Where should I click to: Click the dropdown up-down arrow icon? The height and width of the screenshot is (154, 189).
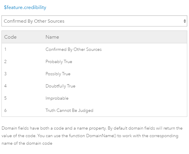click(x=185, y=21)
